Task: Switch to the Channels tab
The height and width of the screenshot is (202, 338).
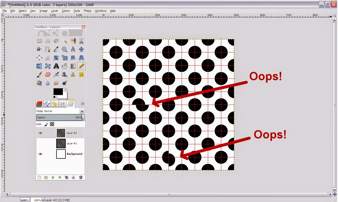Action: (x=39, y=104)
